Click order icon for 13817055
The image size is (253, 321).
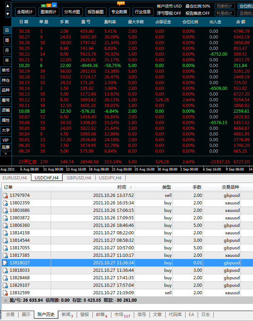point(5,248)
